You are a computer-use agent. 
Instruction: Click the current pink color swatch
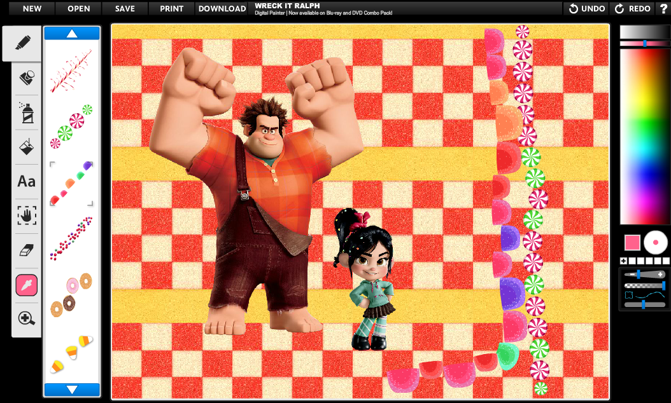coord(632,242)
